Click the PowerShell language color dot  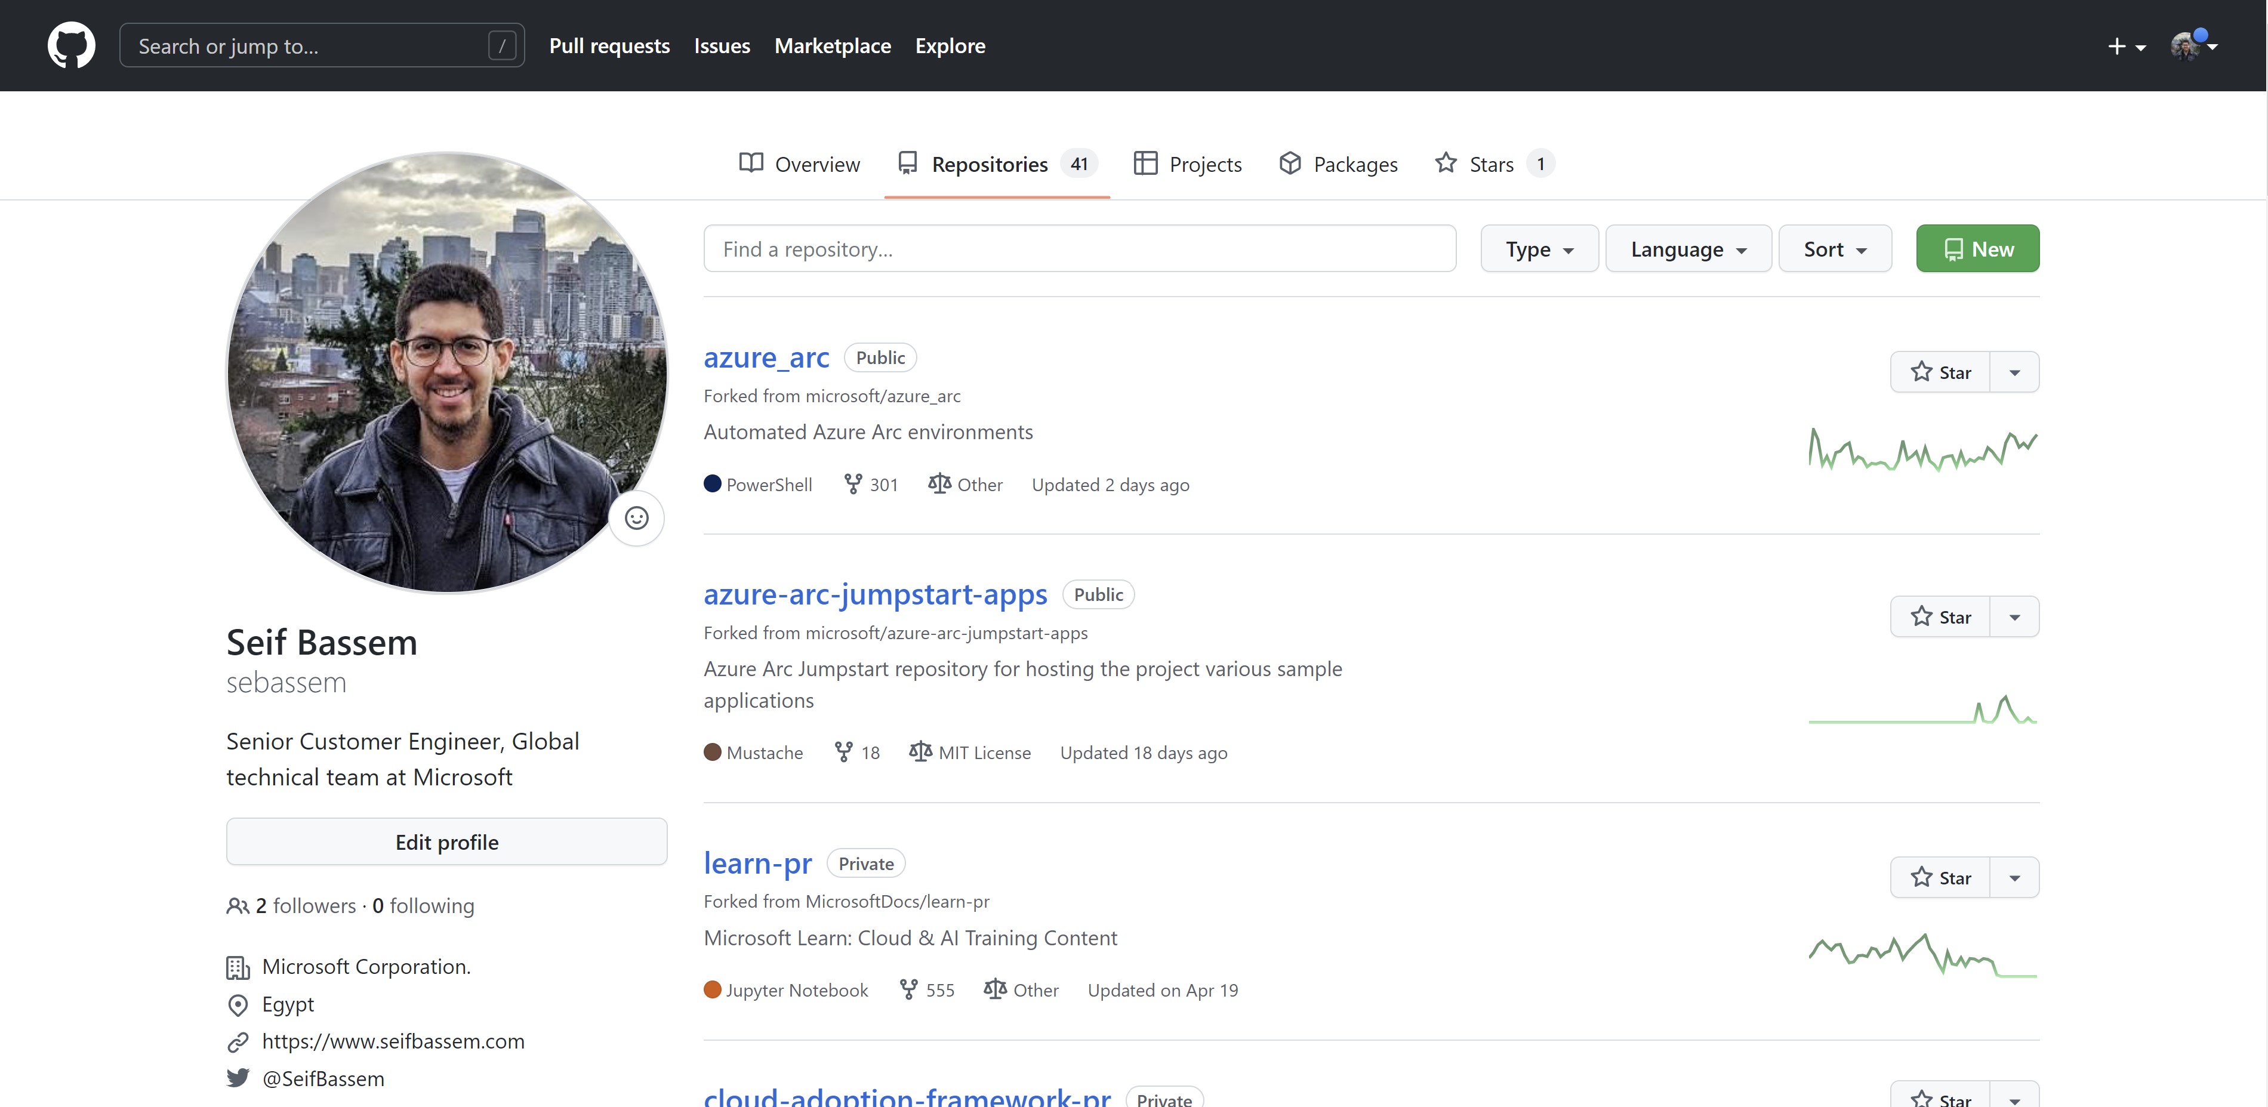pos(712,483)
